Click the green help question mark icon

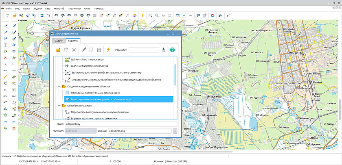point(172,50)
